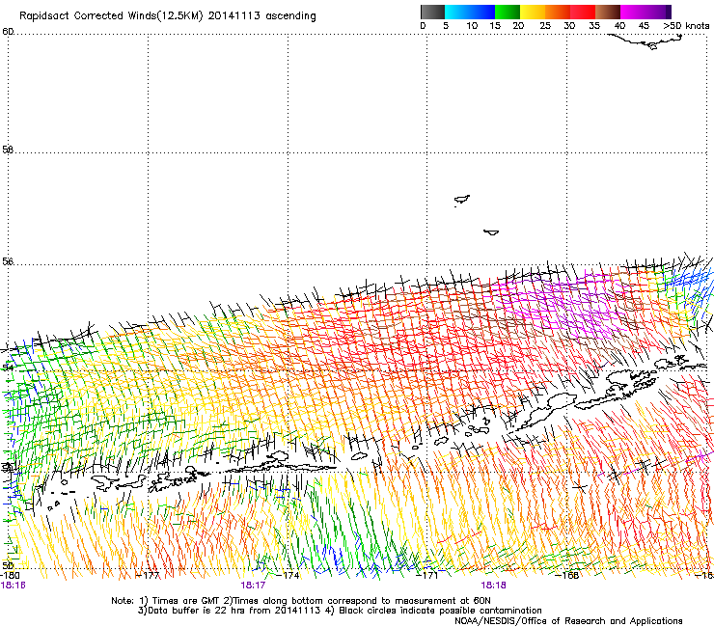Click the 'Times are GMT' note line

click(x=301, y=601)
